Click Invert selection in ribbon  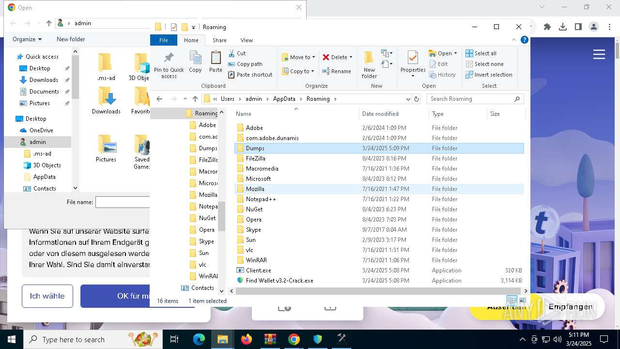coord(489,75)
